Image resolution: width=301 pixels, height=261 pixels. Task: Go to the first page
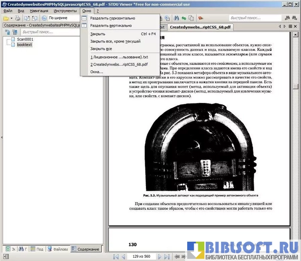tap(116, 256)
